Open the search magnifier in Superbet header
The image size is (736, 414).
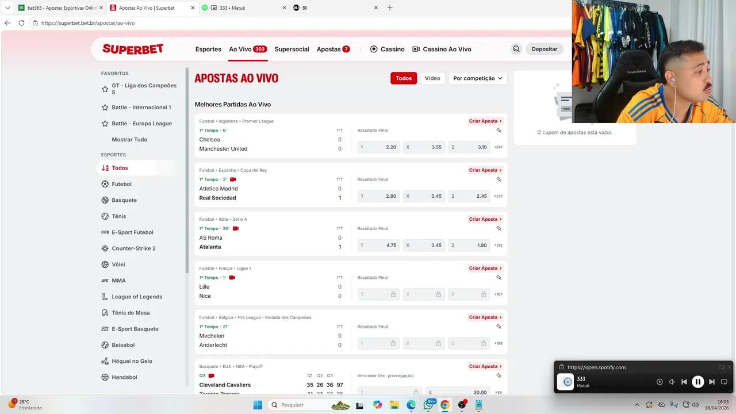point(516,49)
